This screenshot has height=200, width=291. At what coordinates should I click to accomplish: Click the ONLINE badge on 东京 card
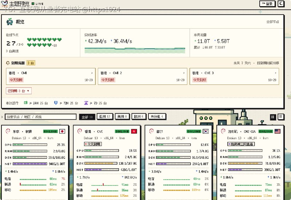point(51,131)
